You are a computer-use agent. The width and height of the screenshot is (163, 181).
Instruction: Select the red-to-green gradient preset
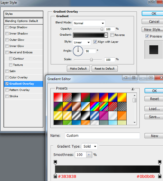click(x=85, y=97)
